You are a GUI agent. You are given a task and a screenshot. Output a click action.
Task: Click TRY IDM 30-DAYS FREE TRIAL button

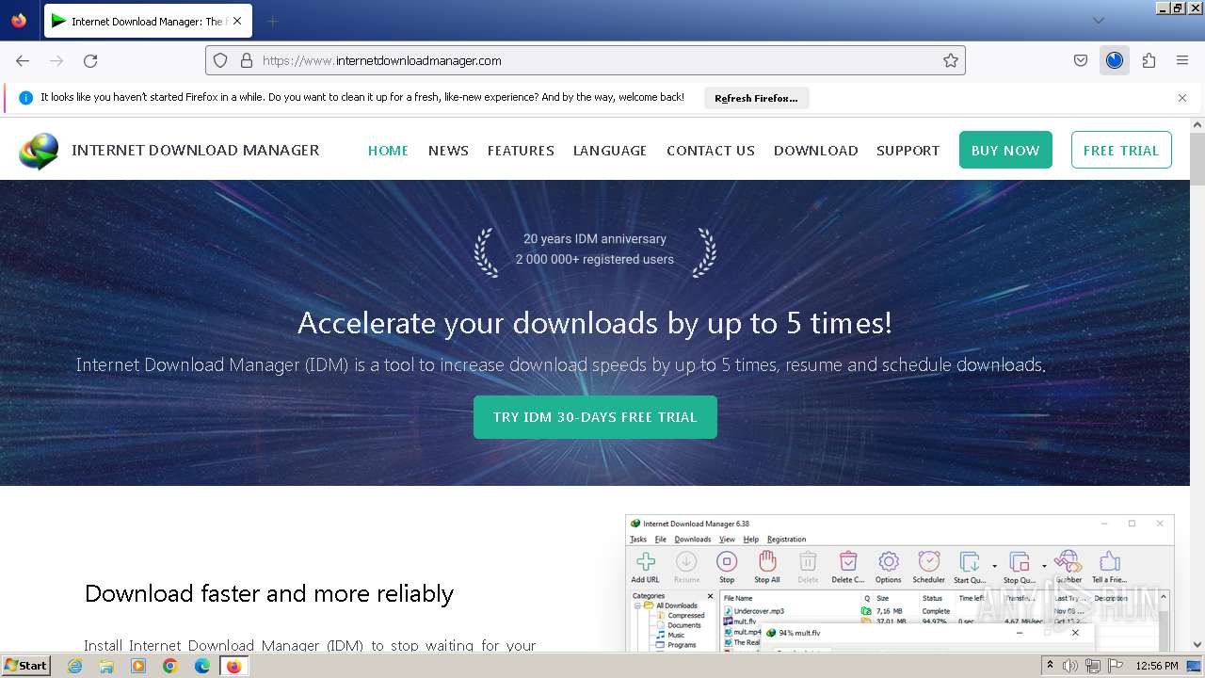595,417
